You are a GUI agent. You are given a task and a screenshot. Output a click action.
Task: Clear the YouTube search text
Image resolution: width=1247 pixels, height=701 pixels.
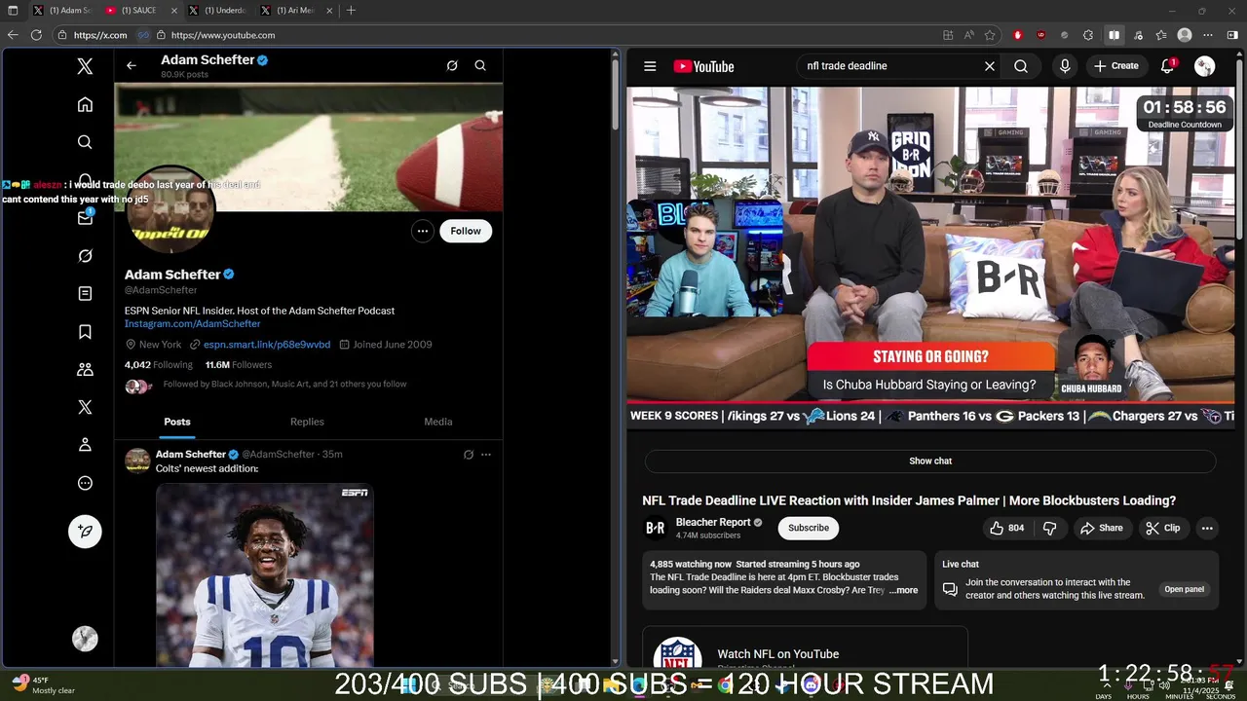990,66
